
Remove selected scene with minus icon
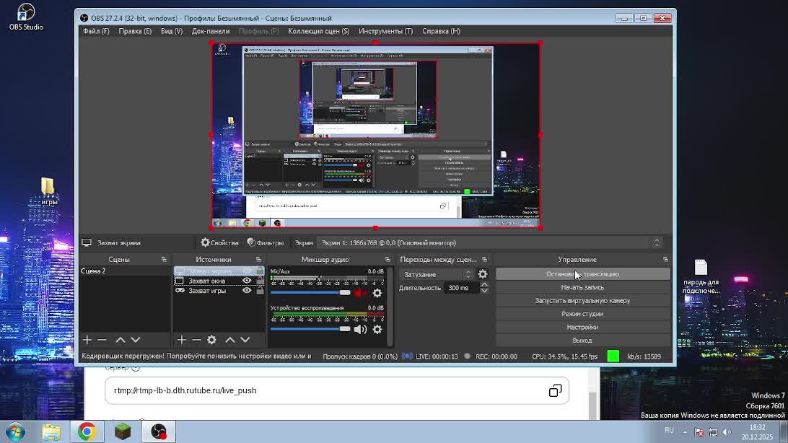pos(102,340)
